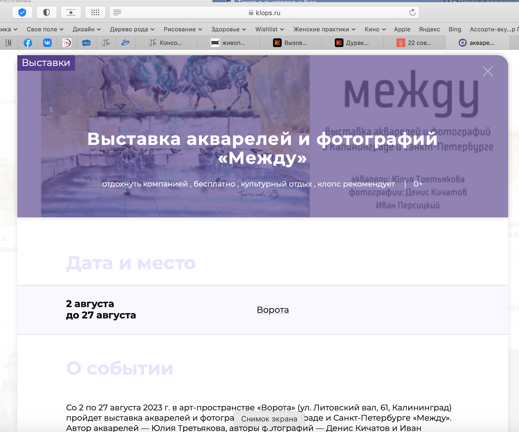Open the Wishlist bookmarks dropdown
Viewport: 519px width, 432px height.
270,29
